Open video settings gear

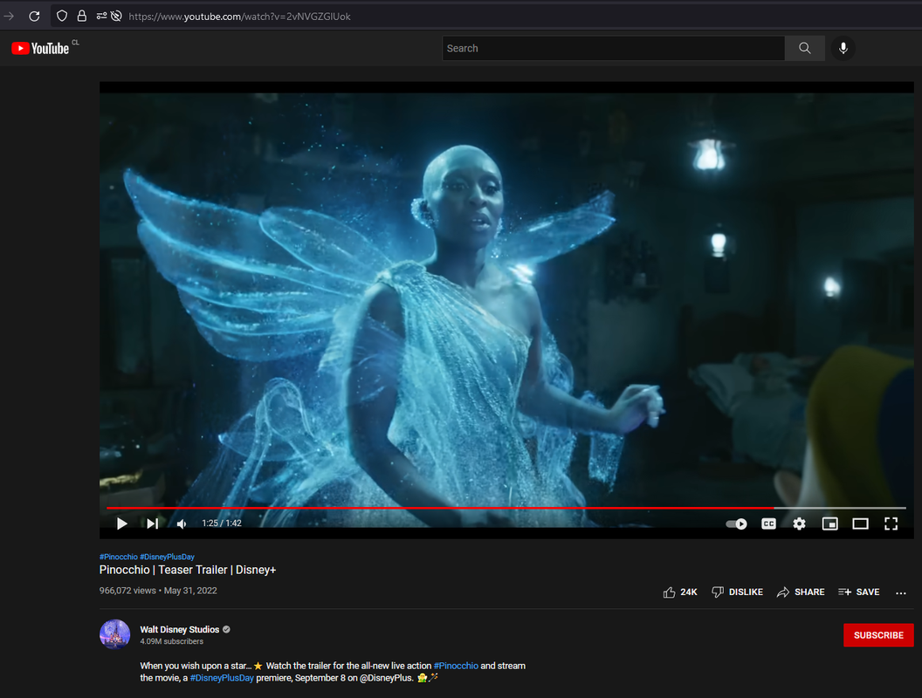(799, 523)
